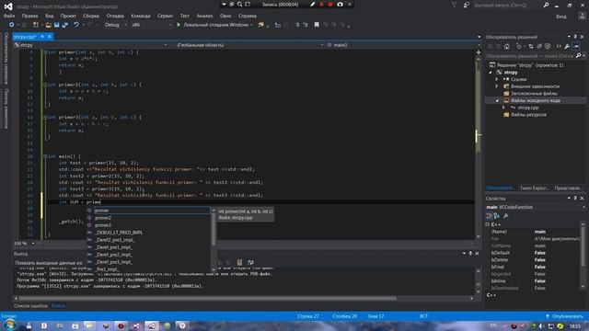Open the Debug configuration dropdown
The height and width of the screenshot is (331, 589).
pyautogui.click(x=115, y=25)
